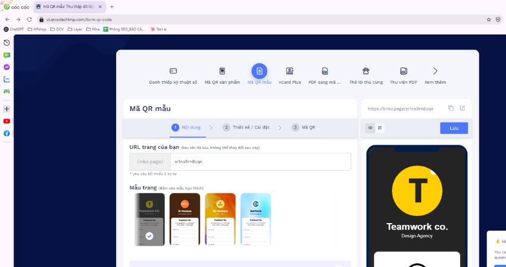Open the Layer bookmark folder
506x267 pixels.
tap(75, 29)
